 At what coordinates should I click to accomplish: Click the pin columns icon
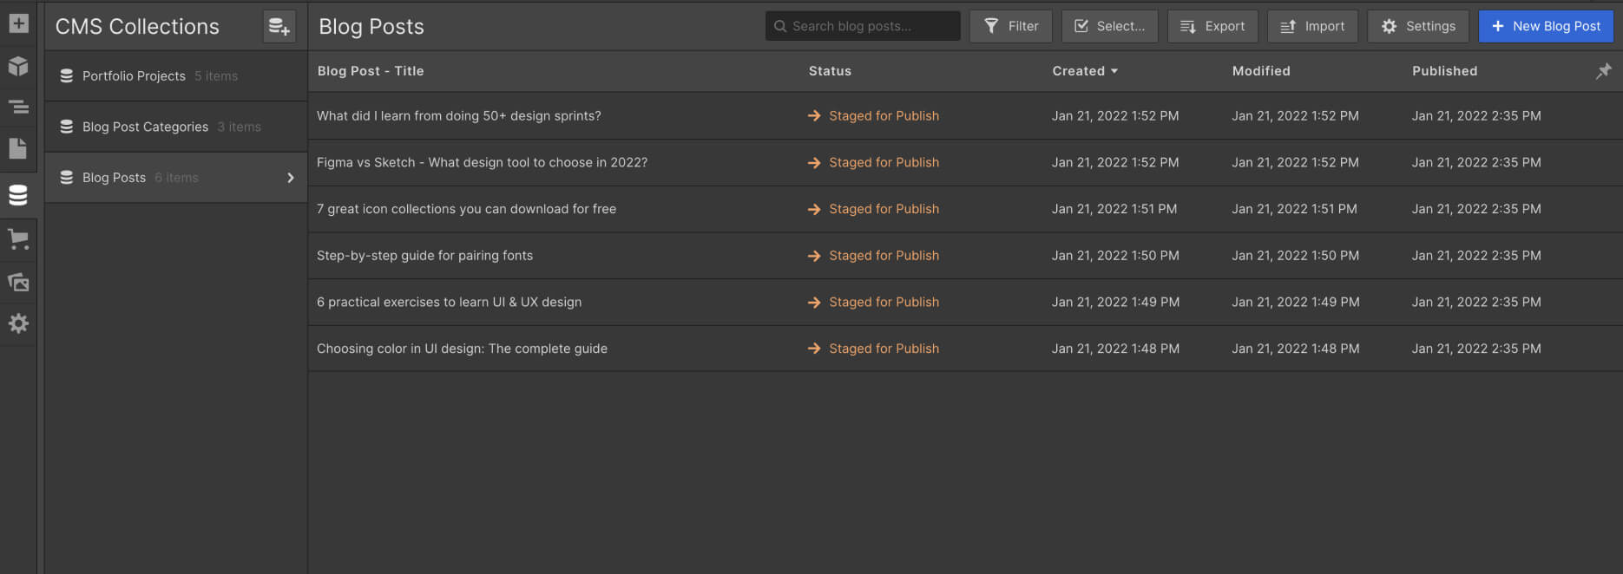coord(1603,71)
